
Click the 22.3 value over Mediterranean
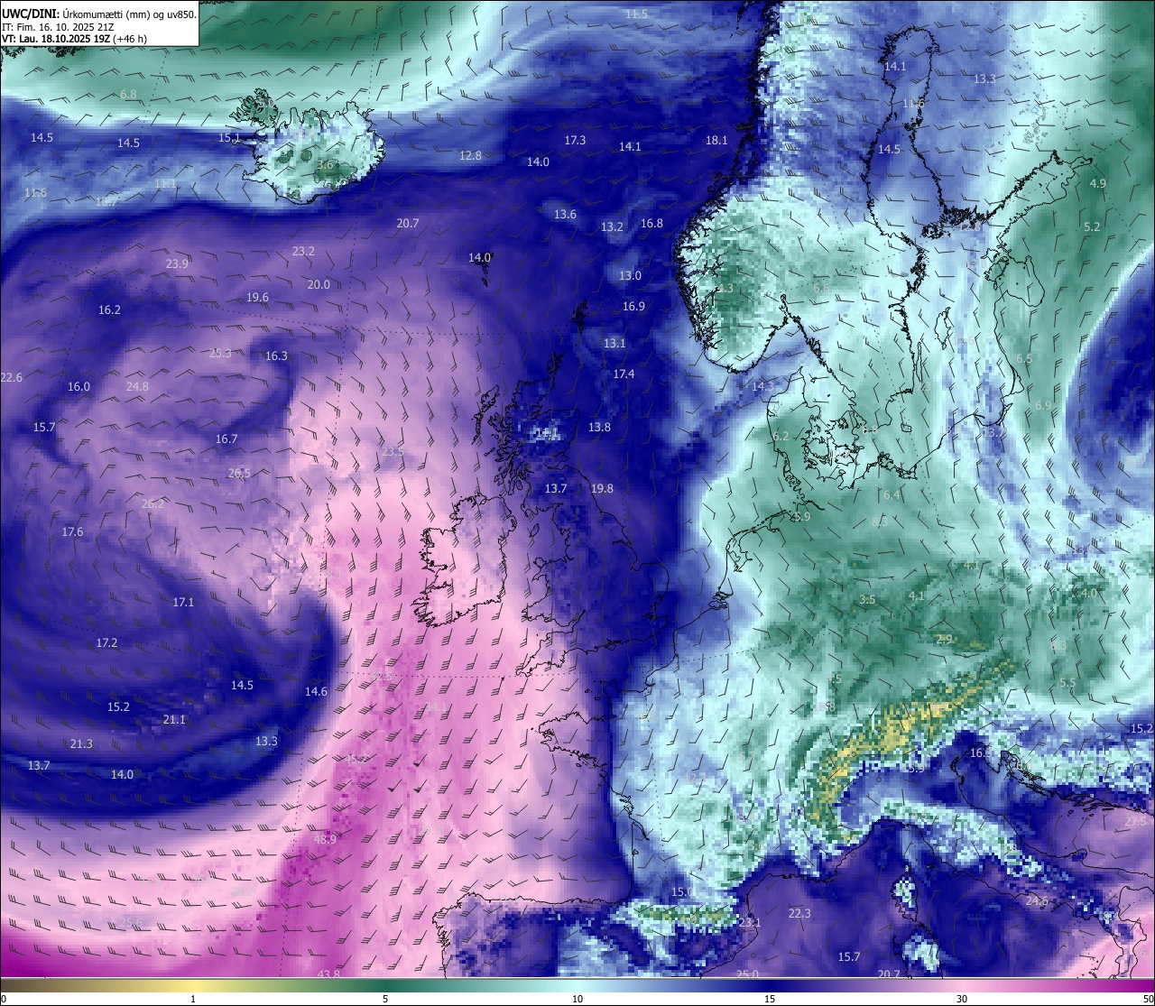click(x=799, y=913)
